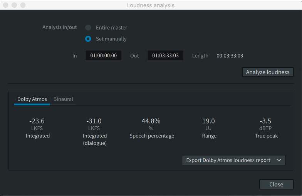Click the window close traffic light button
Image resolution: width=302 pixels, height=196 pixels.
6,5
